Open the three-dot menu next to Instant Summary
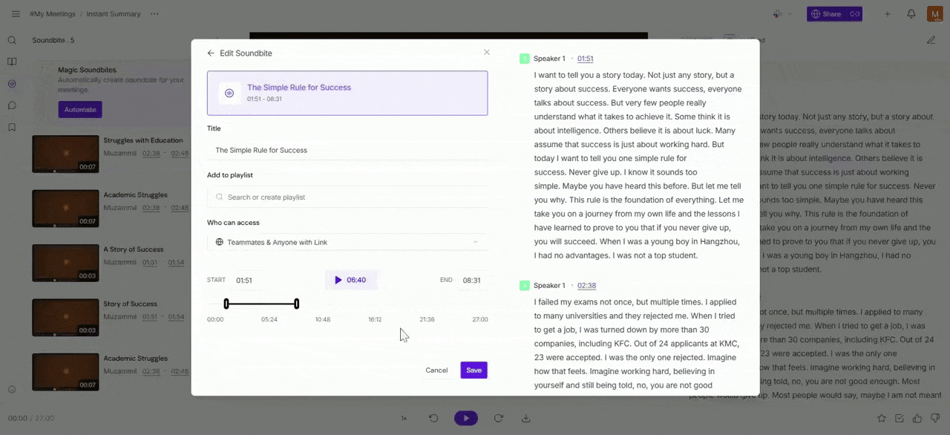950x435 pixels. click(x=154, y=13)
